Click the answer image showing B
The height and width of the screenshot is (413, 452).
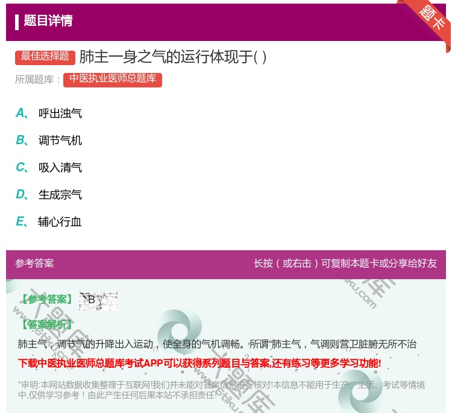click(x=98, y=301)
